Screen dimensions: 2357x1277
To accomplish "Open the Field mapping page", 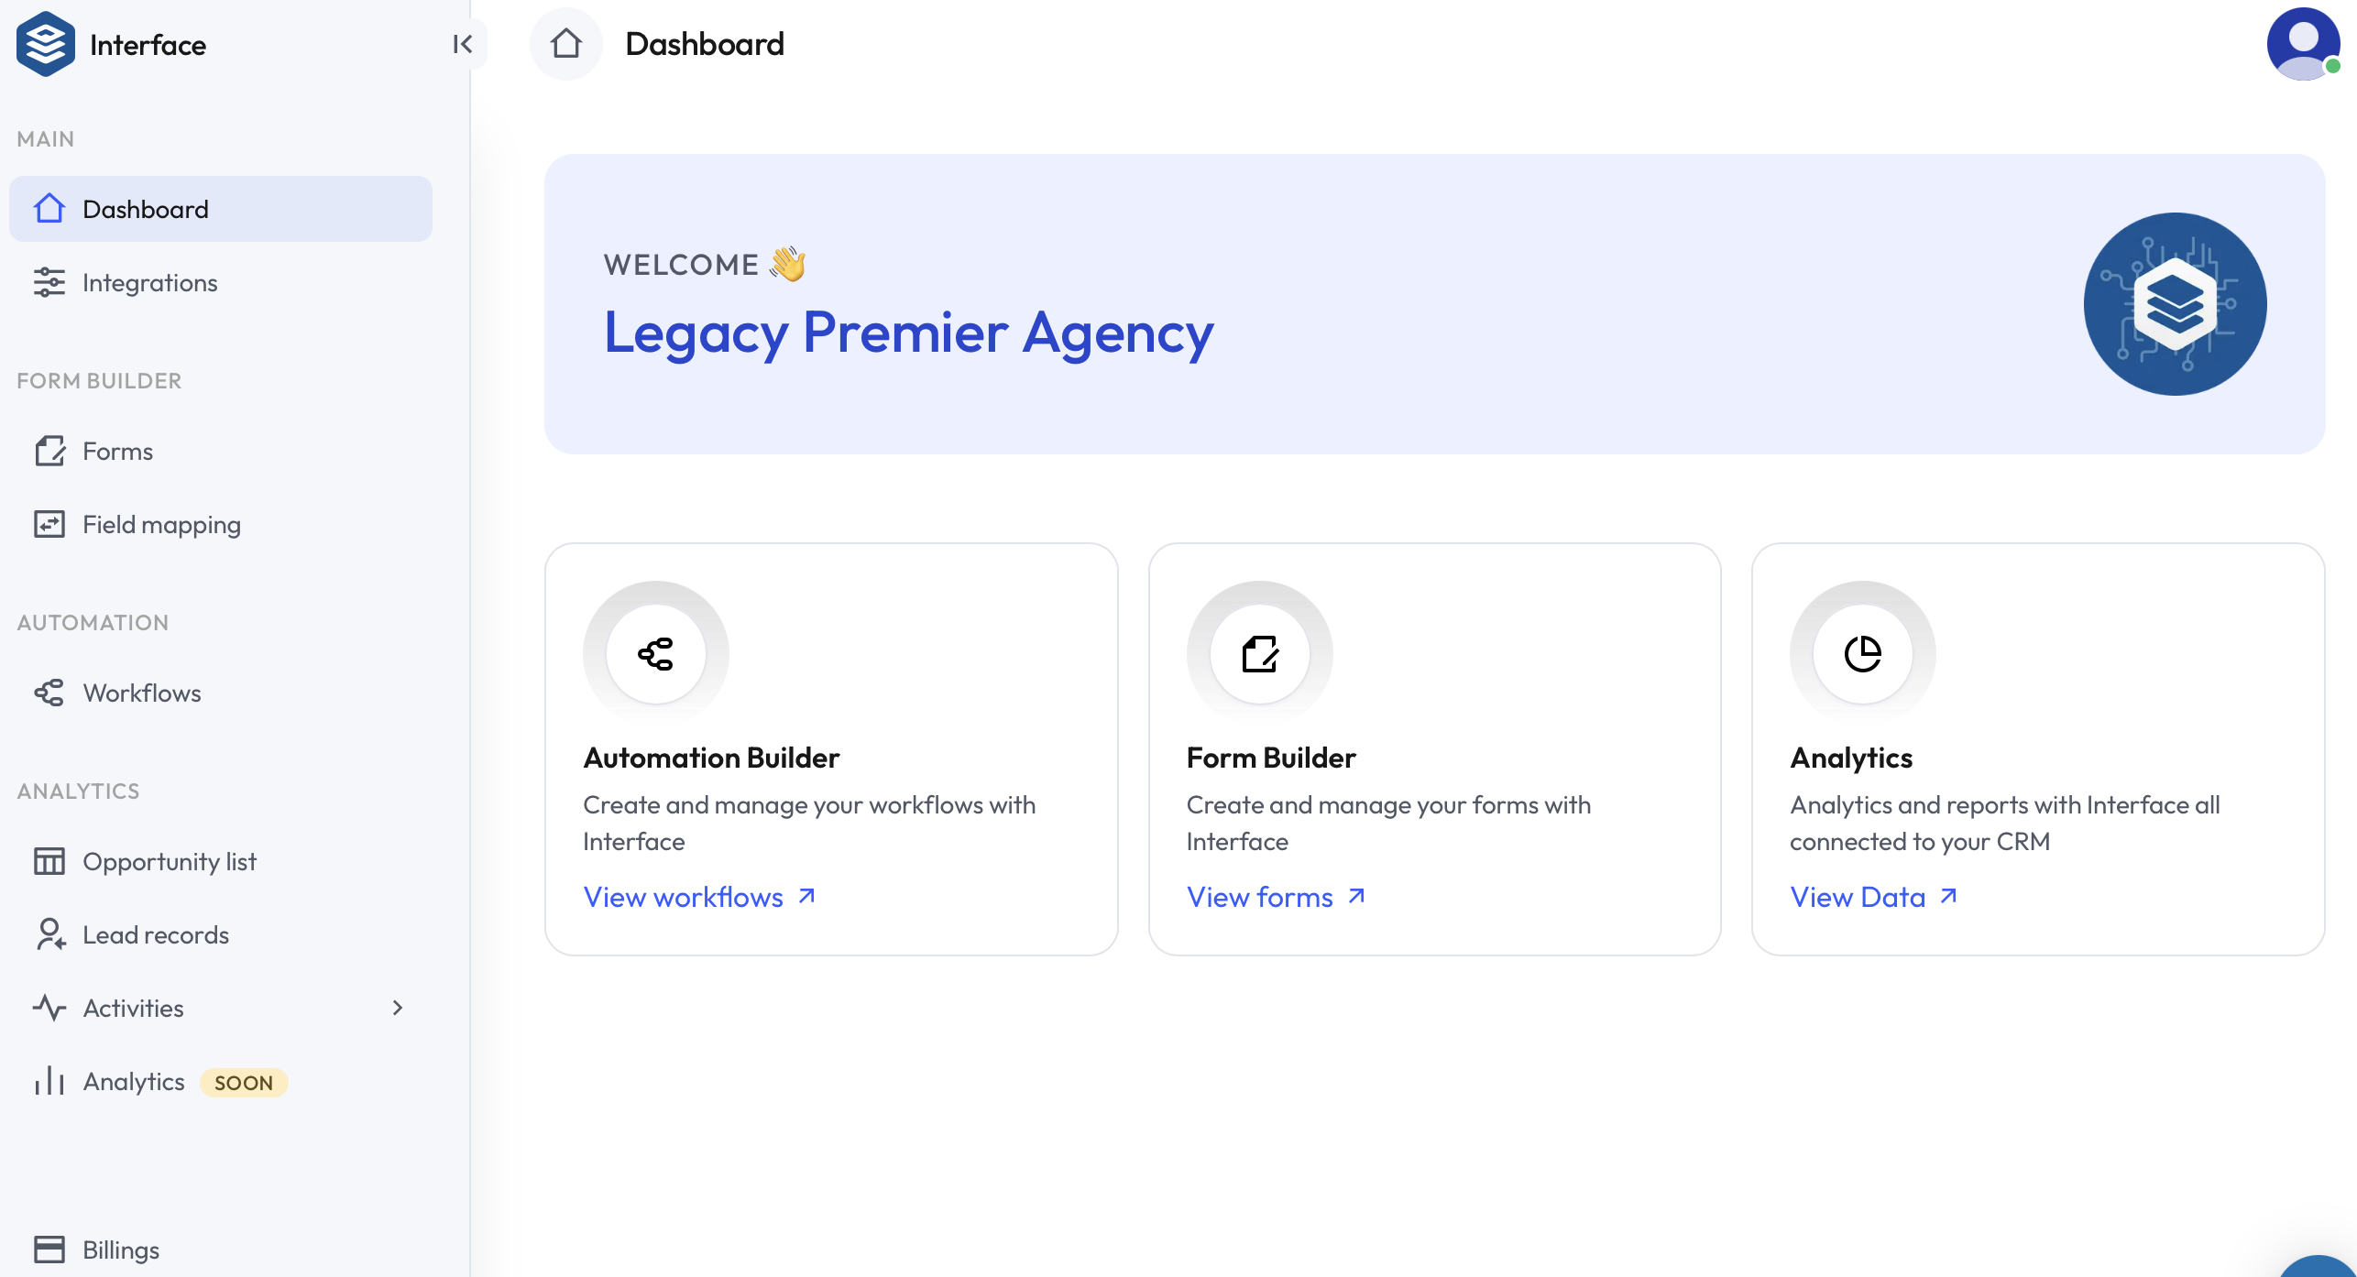I will tap(161, 525).
